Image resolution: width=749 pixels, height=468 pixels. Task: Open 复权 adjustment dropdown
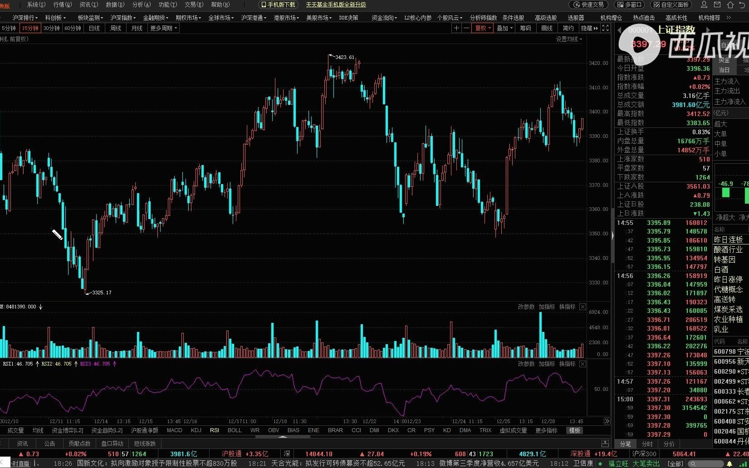point(483,28)
